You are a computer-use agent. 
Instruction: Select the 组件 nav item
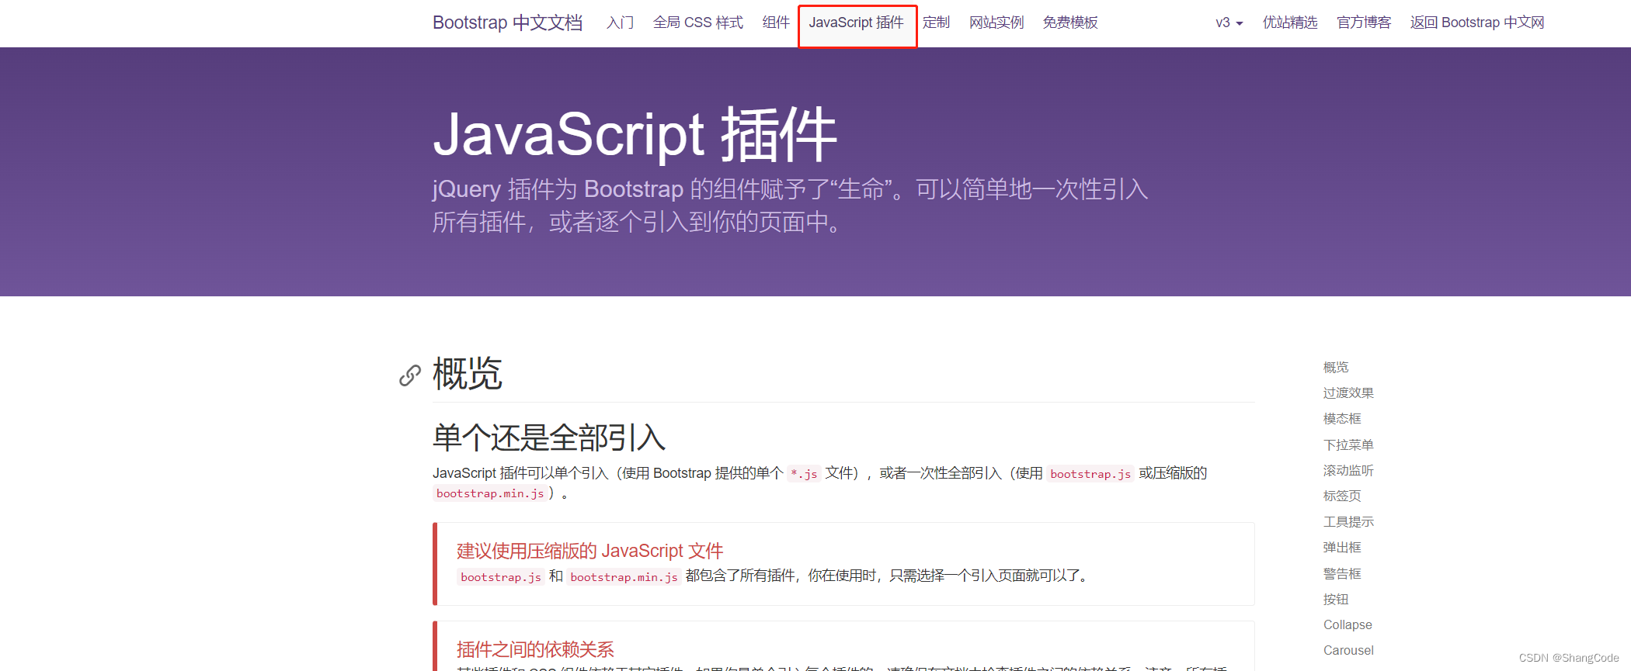click(x=776, y=22)
